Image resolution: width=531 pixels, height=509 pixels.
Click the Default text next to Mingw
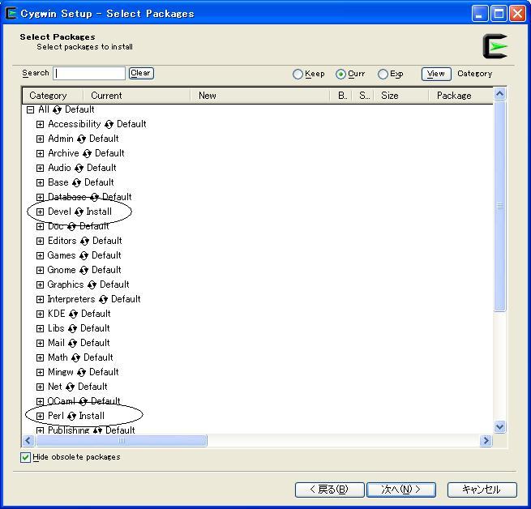pos(104,372)
